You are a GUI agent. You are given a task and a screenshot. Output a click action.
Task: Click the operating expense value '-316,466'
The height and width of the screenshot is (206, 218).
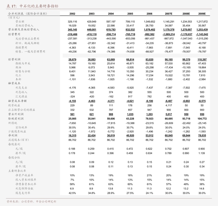point(72,34)
